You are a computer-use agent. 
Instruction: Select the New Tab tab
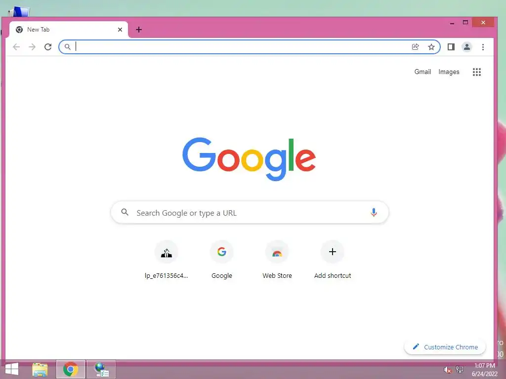[x=68, y=30]
